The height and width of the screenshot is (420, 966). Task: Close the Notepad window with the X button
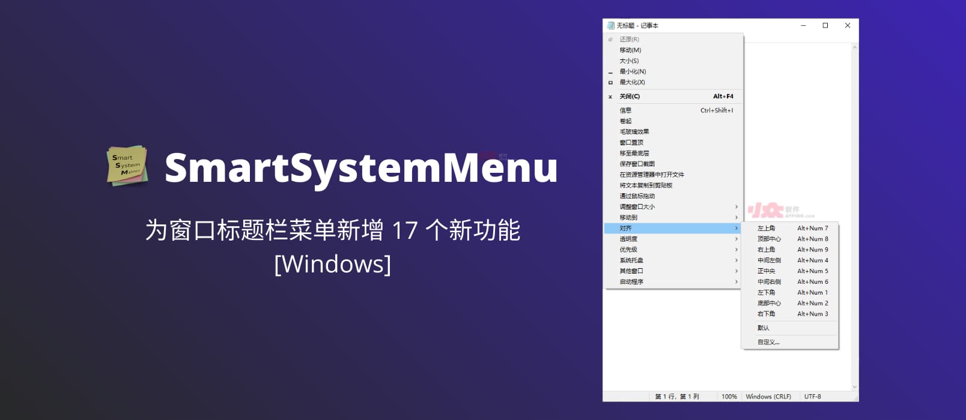(x=848, y=26)
